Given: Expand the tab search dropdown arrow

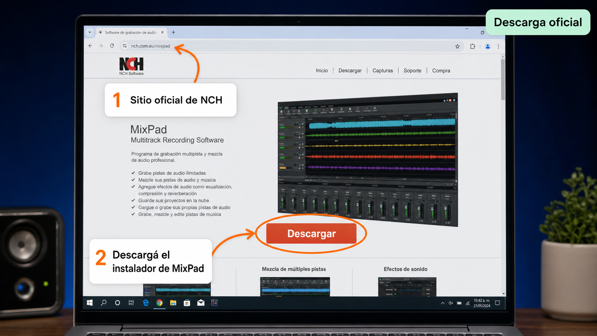Looking at the screenshot, I should [x=90, y=32].
